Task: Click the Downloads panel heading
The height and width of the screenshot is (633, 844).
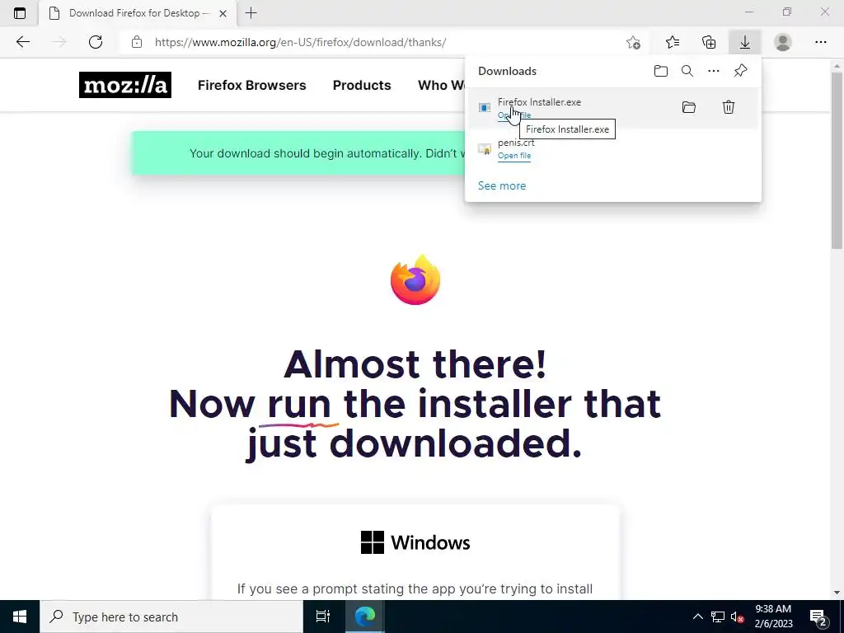Action: [x=507, y=71]
